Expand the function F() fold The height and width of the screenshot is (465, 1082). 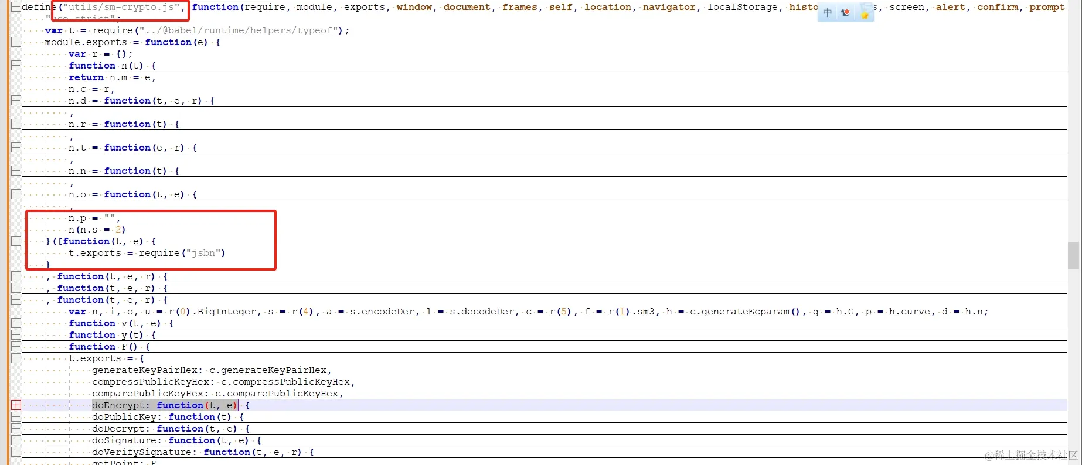[16, 347]
